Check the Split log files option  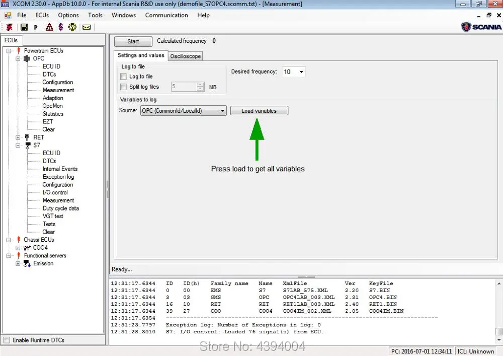coord(124,87)
